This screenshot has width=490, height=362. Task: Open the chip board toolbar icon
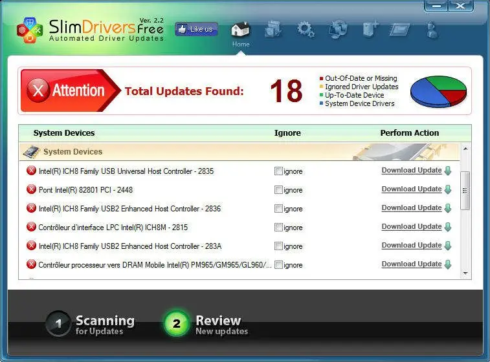point(399,30)
